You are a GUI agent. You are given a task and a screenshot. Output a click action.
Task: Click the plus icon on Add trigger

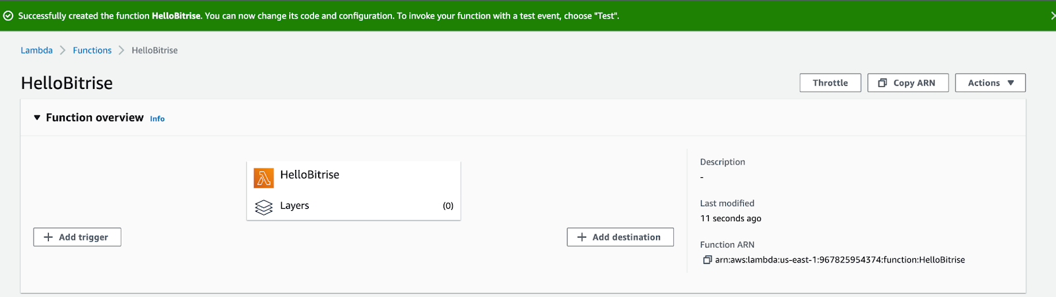[x=48, y=237]
